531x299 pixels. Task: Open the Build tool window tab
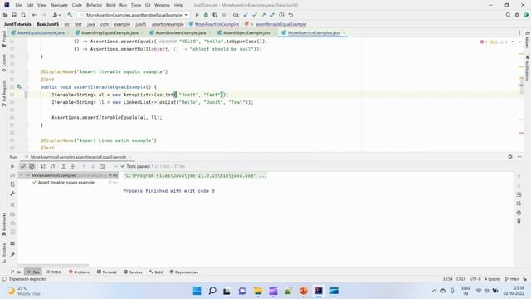pyautogui.click(x=156, y=272)
